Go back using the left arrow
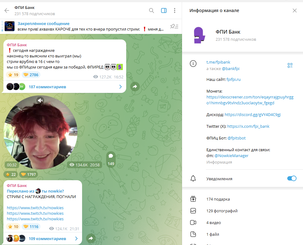This screenshot has height=245, width=303. pos(7,10)
